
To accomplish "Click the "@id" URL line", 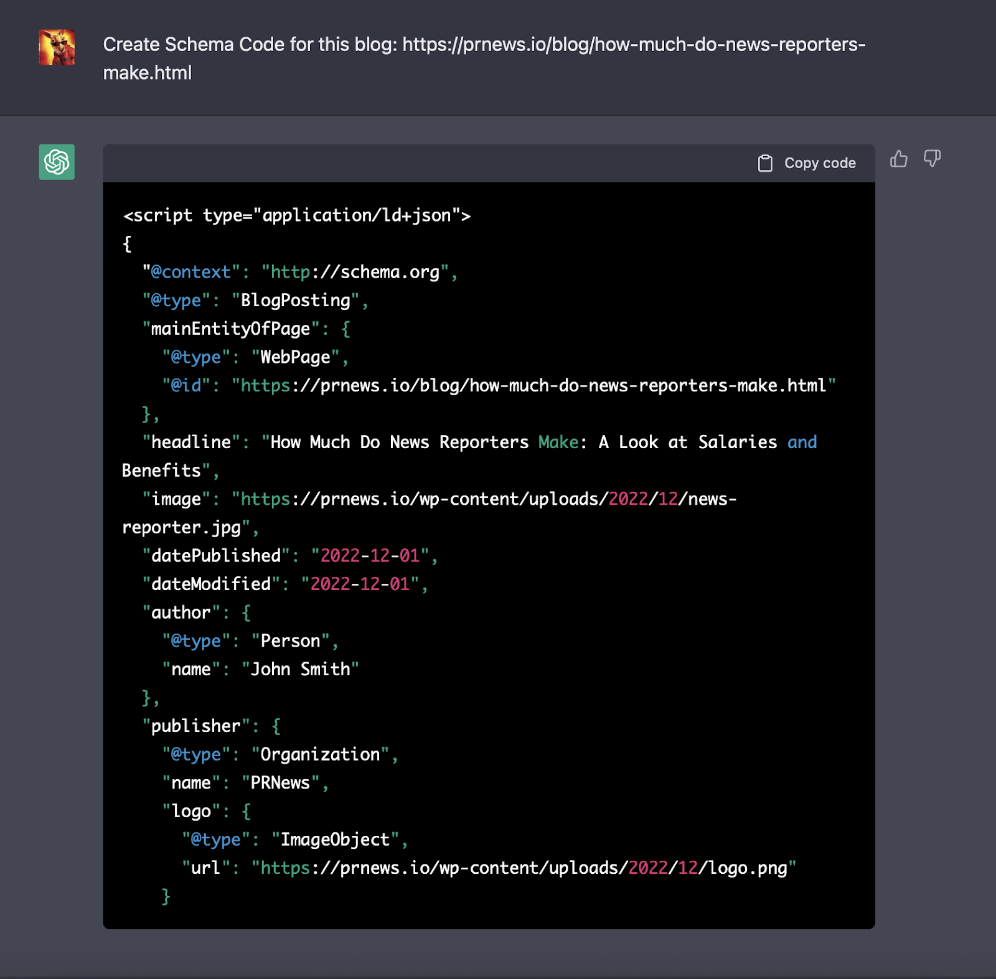I will (x=499, y=386).
